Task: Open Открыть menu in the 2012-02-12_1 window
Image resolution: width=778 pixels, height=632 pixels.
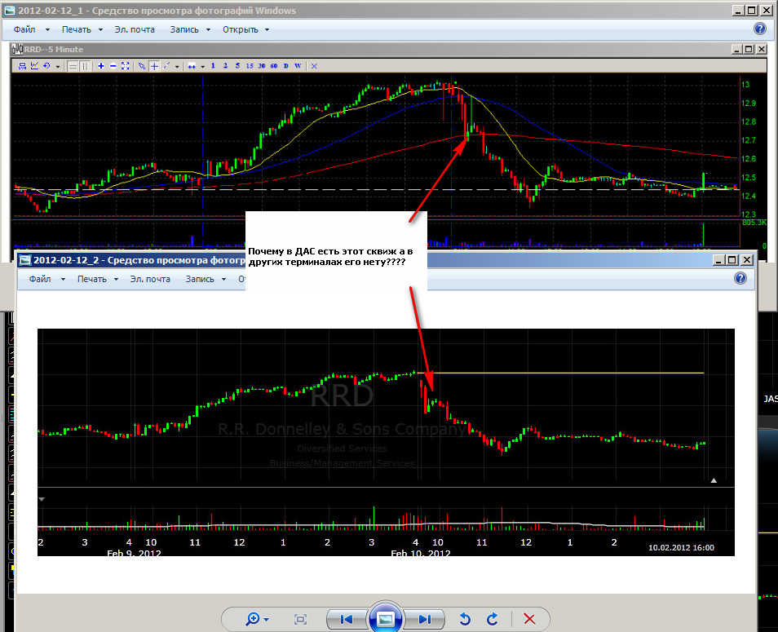Action: (x=246, y=29)
